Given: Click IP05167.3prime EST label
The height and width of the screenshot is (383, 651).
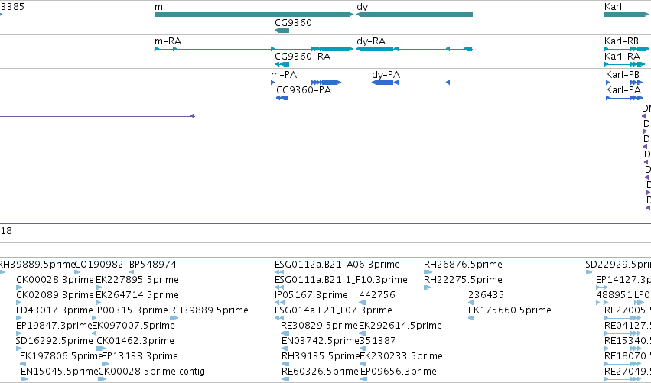Looking at the screenshot, I should coord(311,295).
